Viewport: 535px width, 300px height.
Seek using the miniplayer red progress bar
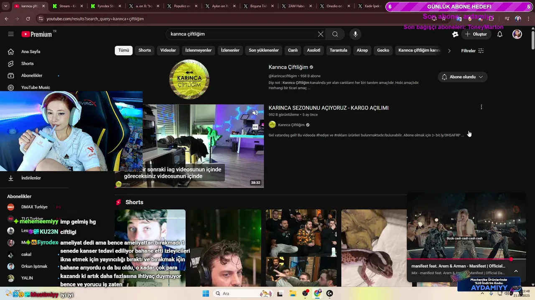click(466, 259)
